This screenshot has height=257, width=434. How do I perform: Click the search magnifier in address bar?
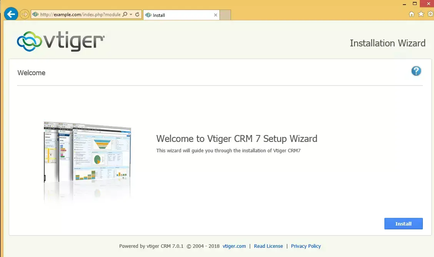(125, 14)
